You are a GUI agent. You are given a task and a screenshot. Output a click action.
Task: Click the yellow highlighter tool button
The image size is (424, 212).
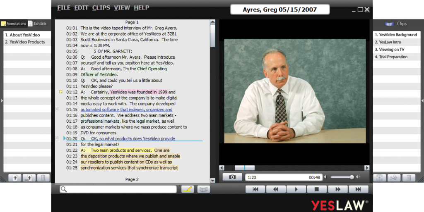tap(188, 189)
